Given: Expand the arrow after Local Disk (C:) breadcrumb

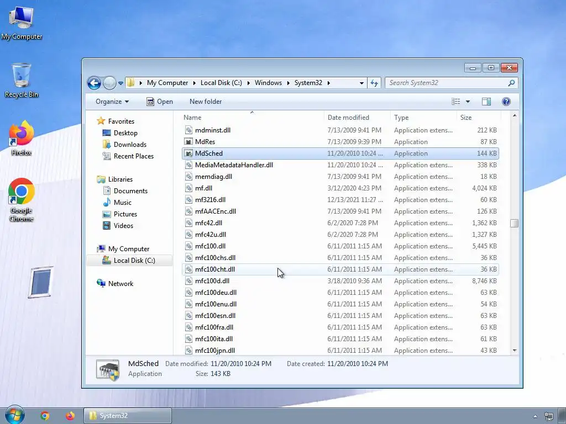Looking at the screenshot, I should click(248, 83).
